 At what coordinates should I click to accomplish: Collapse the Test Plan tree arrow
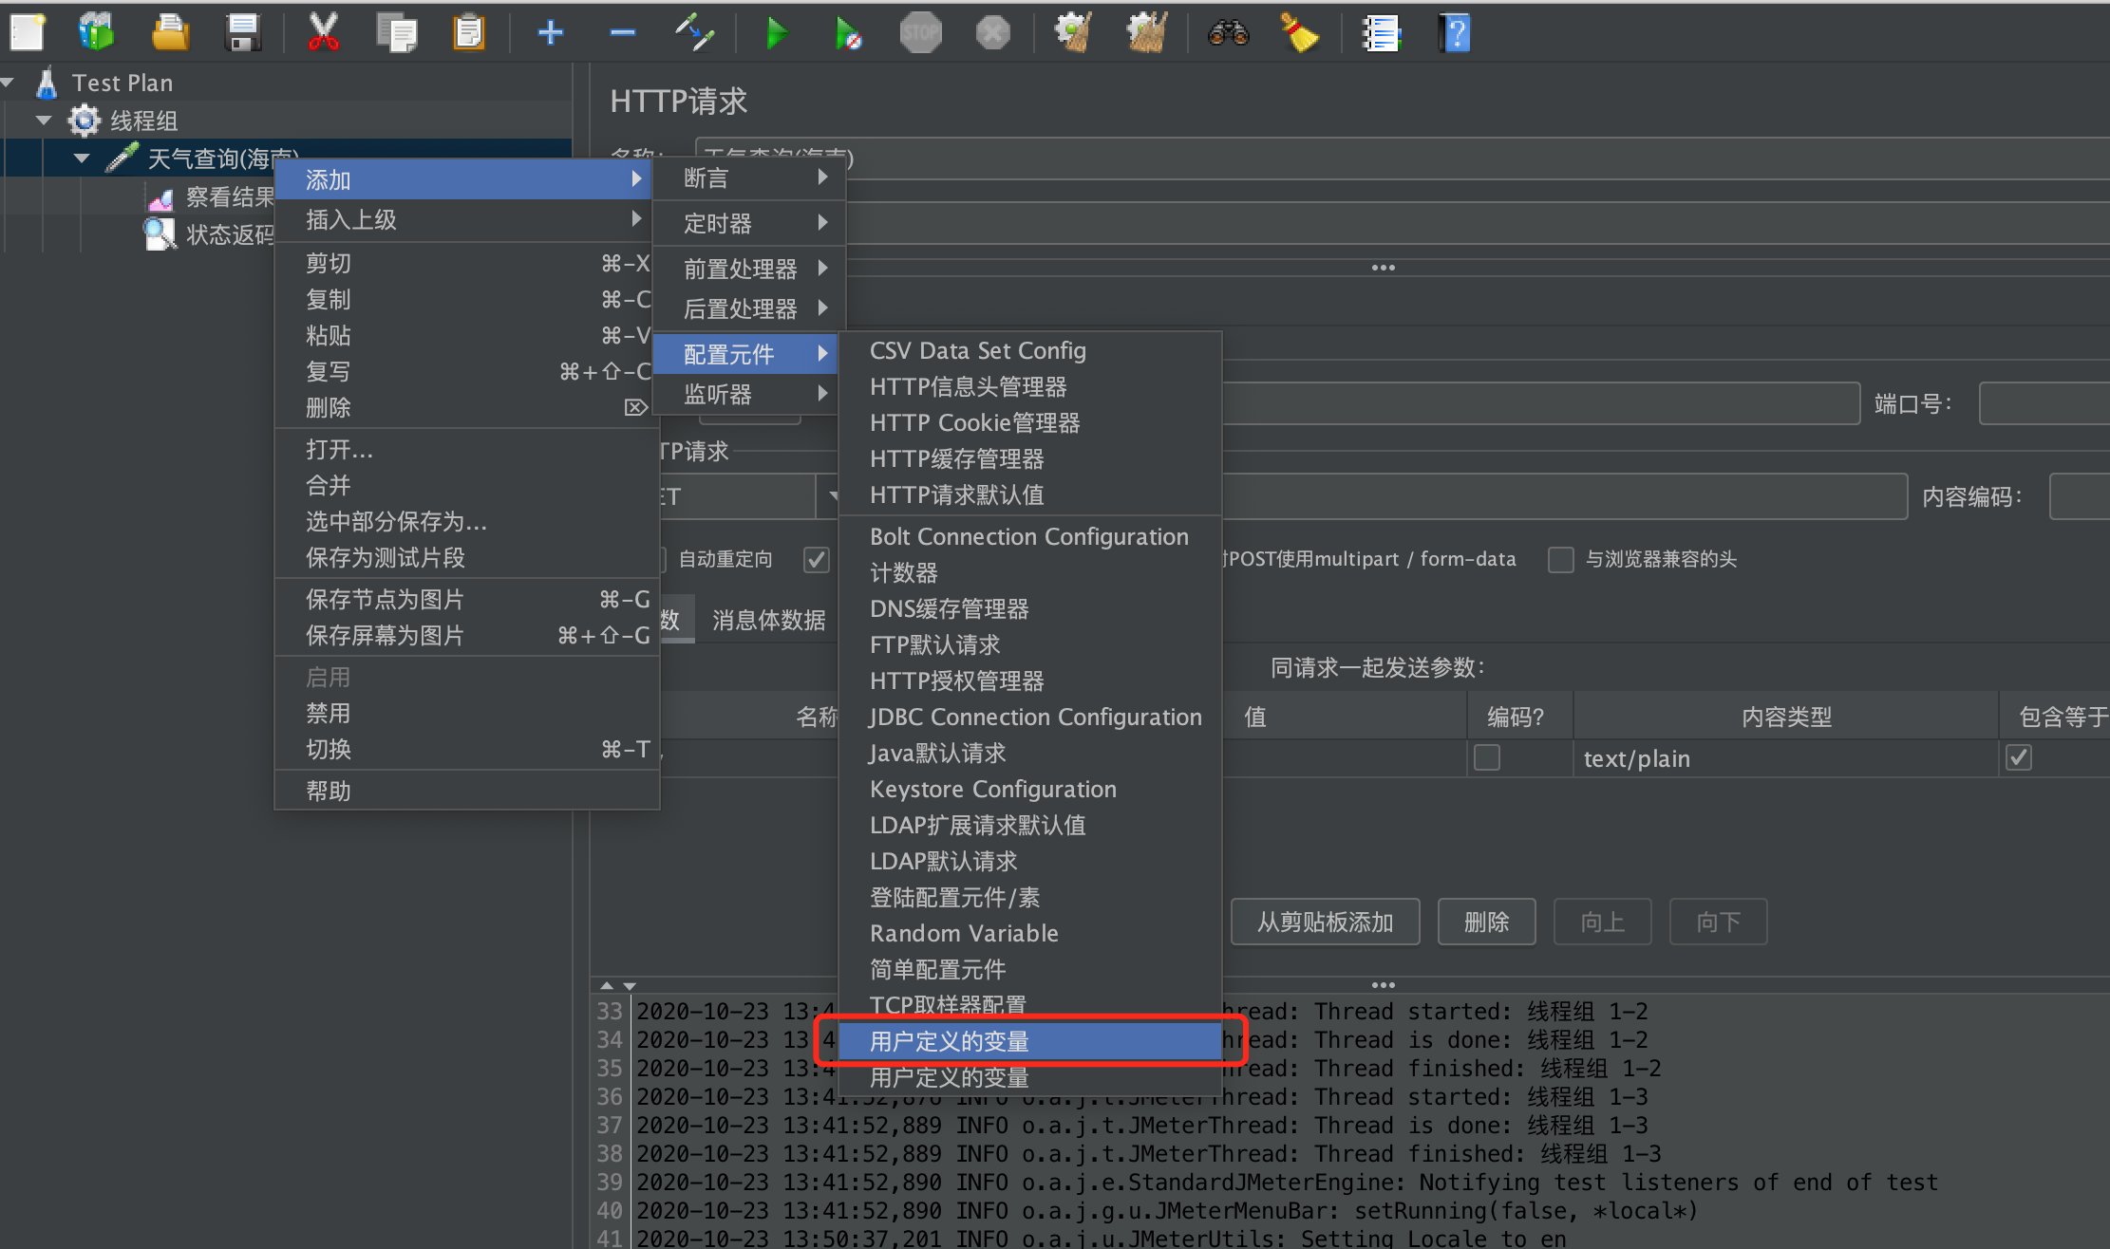8,83
